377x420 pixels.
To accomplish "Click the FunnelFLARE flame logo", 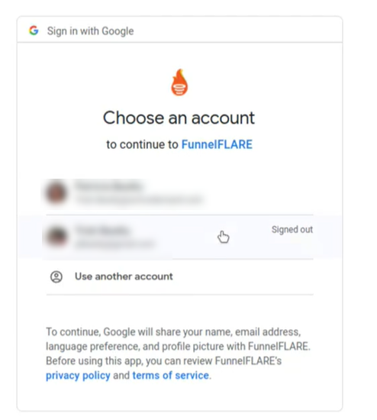I will 179,82.
